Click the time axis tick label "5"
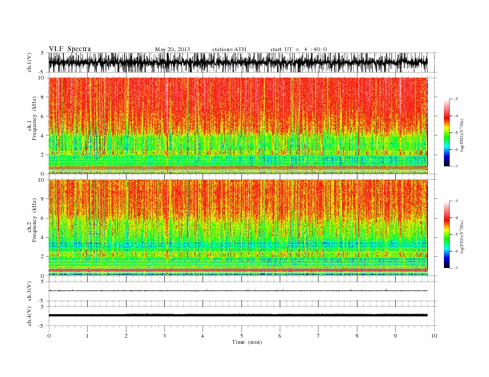This screenshot has width=489, height=377. click(241, 336)
